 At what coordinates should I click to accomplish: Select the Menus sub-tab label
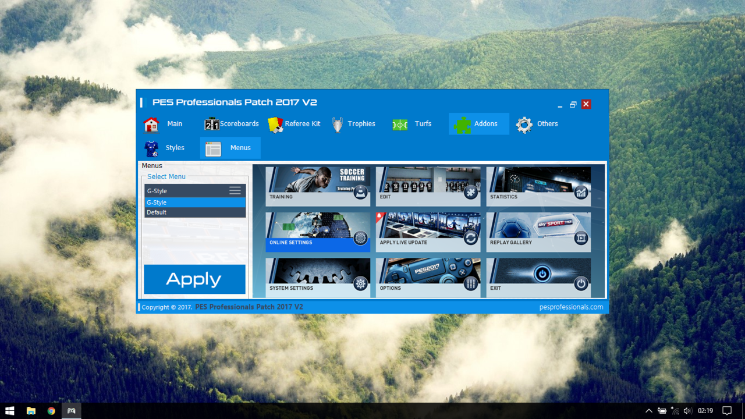[240, 148]
